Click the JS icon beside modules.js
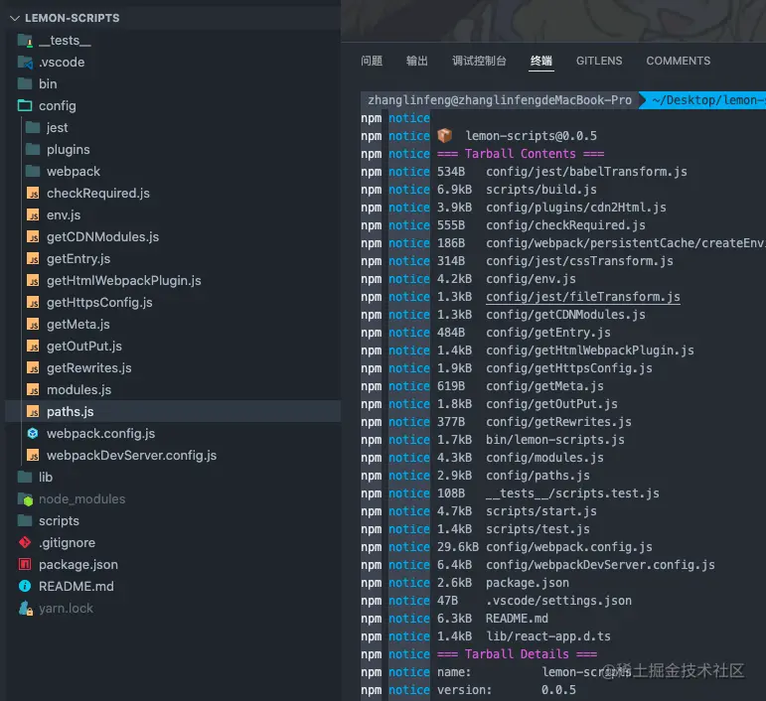This screenshot has width=766, height=701. 33,390
